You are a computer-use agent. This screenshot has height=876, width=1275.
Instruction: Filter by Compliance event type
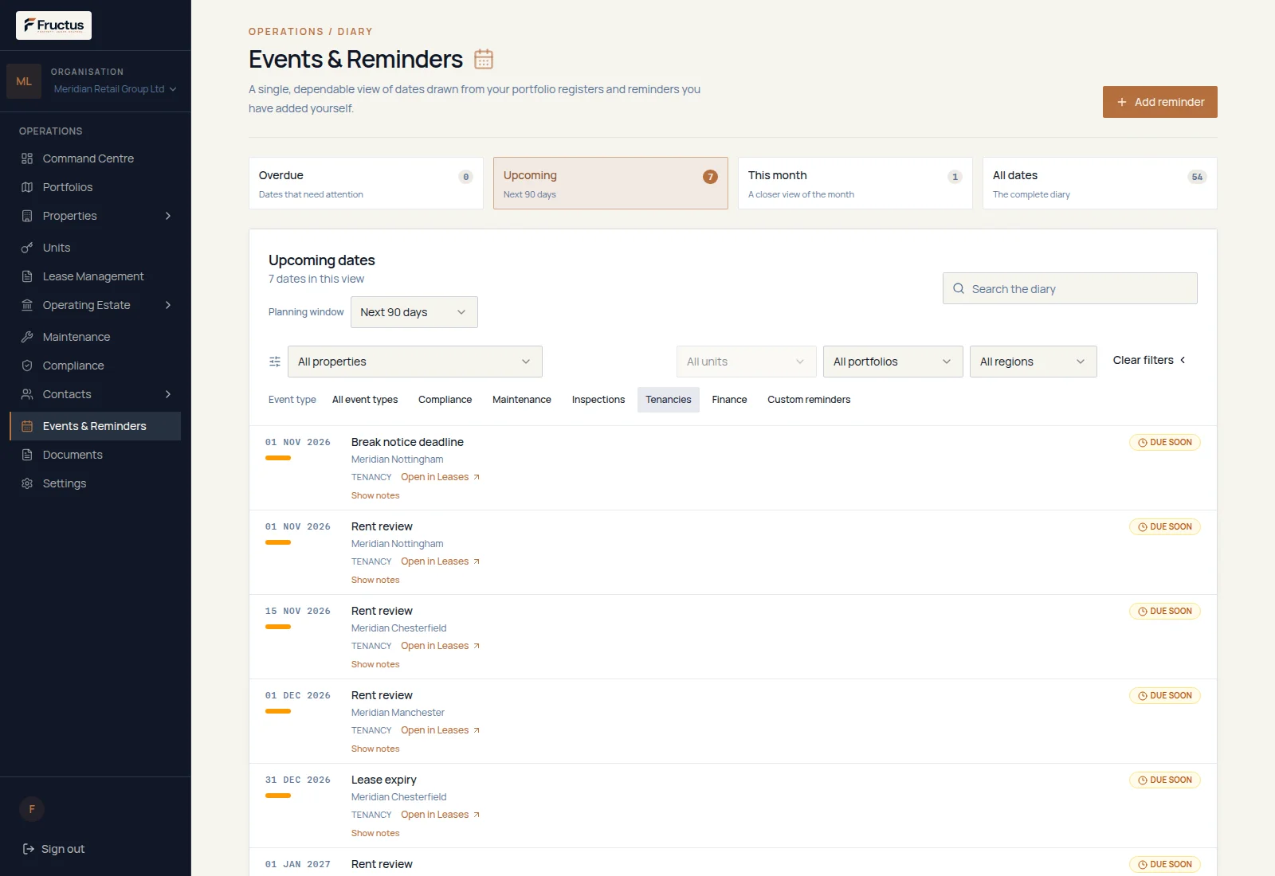pos(445,400)
